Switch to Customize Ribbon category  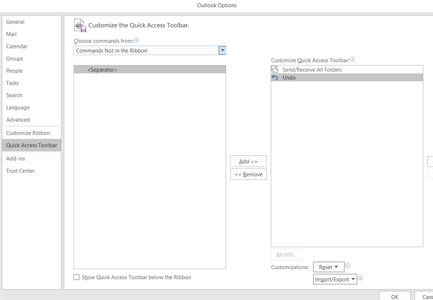(x=31, y=133)
